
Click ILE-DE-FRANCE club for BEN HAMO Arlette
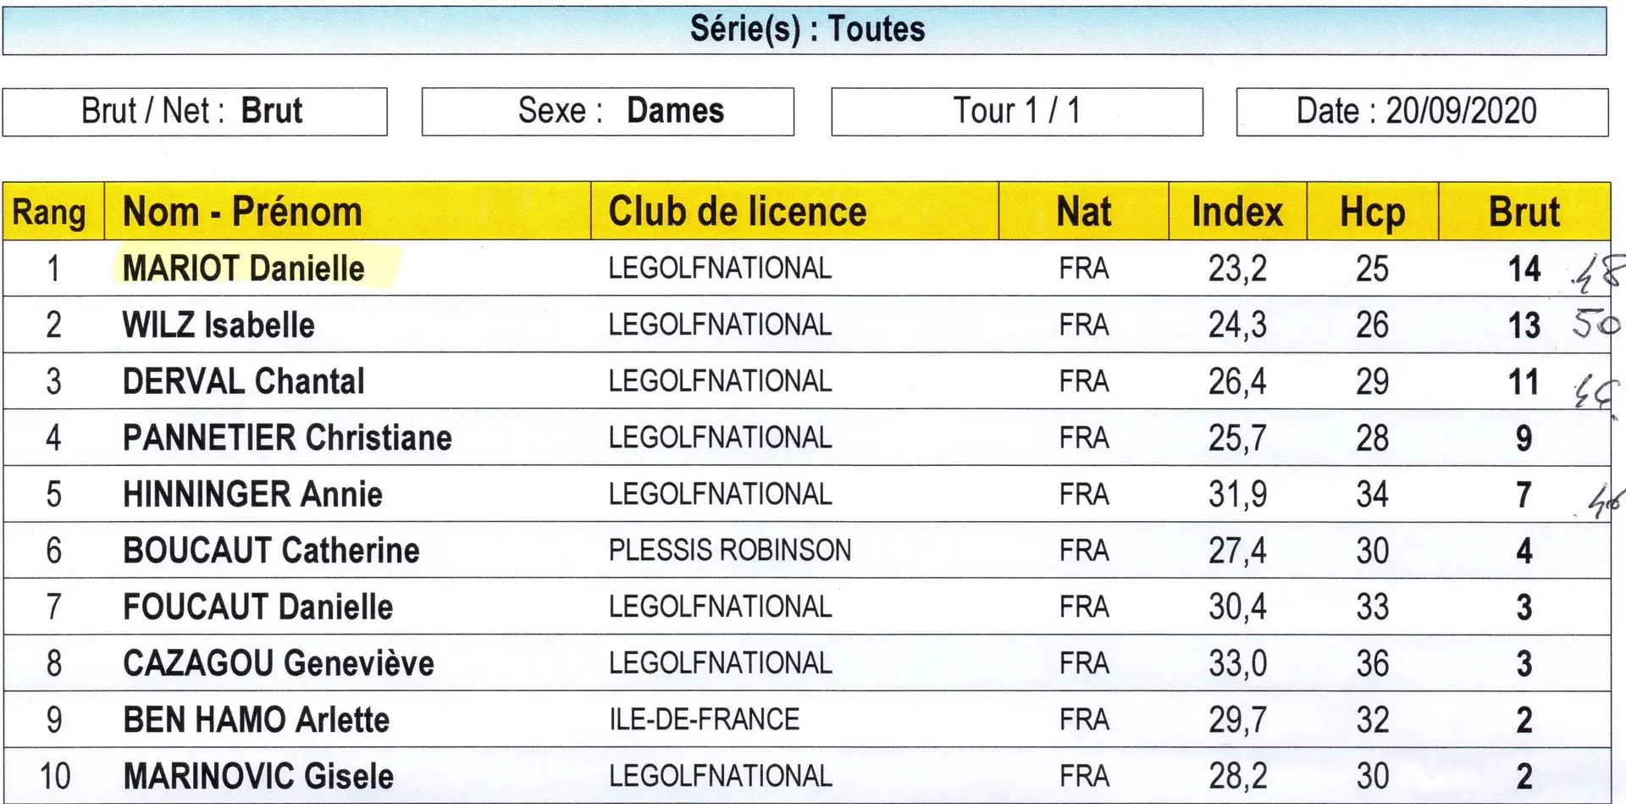[704, 720]
